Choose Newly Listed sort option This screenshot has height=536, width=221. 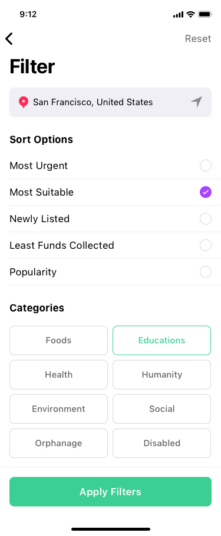111,219
